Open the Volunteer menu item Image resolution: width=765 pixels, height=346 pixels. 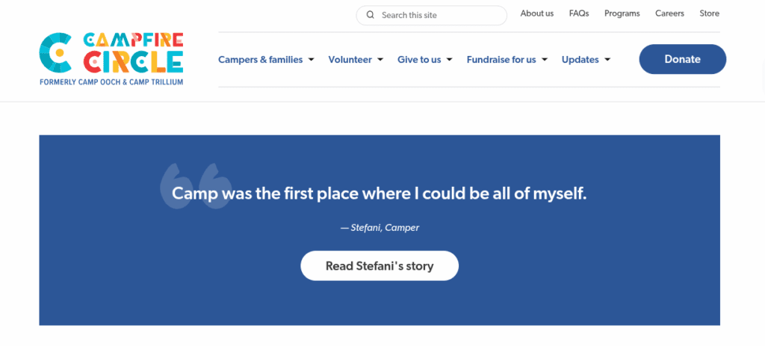pos(350,60)
